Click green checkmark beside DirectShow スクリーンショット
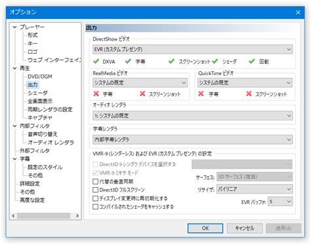 coord(171,61)
